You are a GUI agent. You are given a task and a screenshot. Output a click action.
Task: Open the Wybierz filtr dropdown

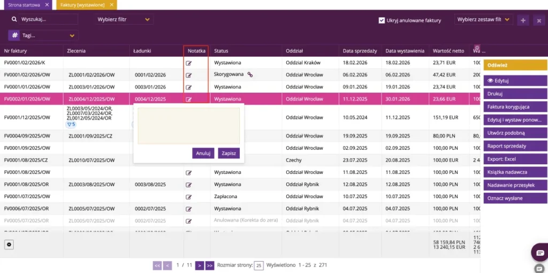point(124,20)
